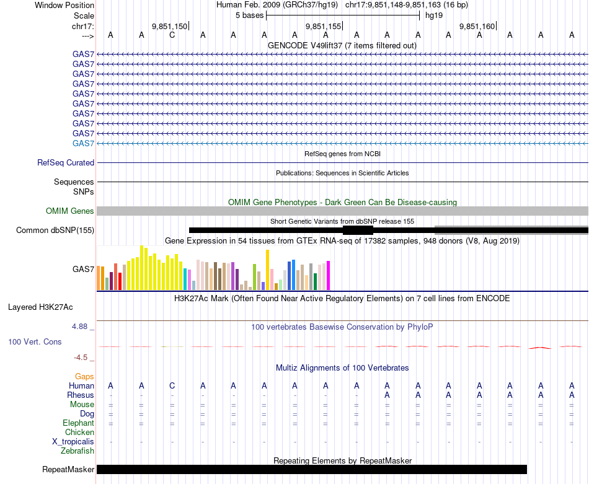Click the GAS7 label beside GTEx bar chart

83,269
